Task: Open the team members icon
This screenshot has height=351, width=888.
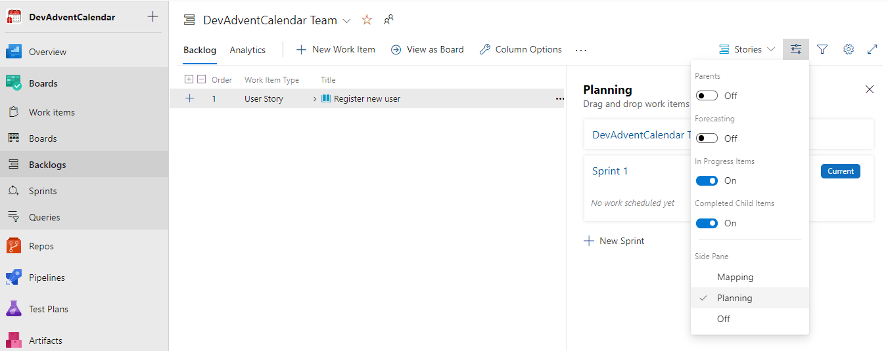Action: (x=388, y=20)
